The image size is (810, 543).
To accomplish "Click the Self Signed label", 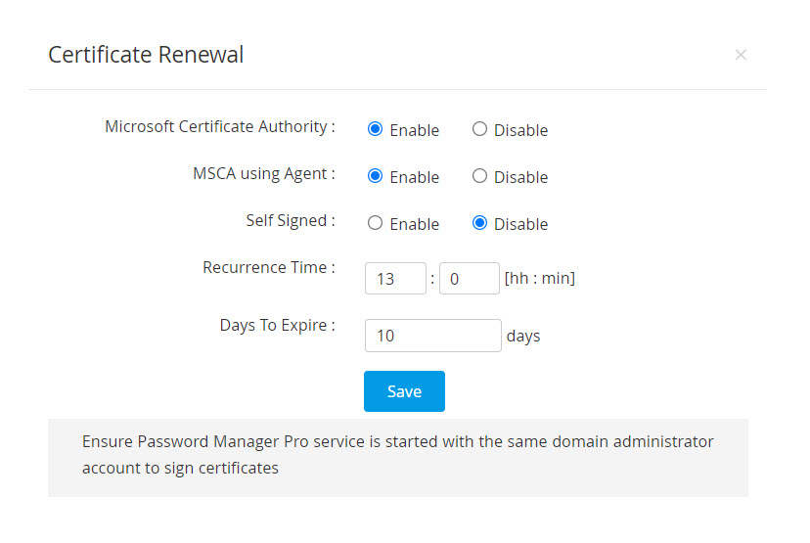I will click(x=290, y=220).
